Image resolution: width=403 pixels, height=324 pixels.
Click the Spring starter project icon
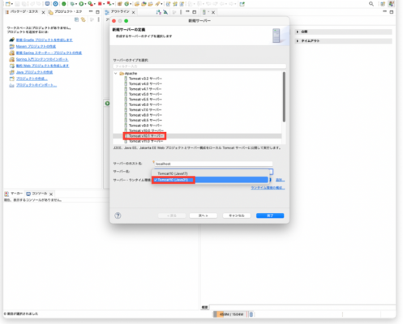tap(11, 53)
